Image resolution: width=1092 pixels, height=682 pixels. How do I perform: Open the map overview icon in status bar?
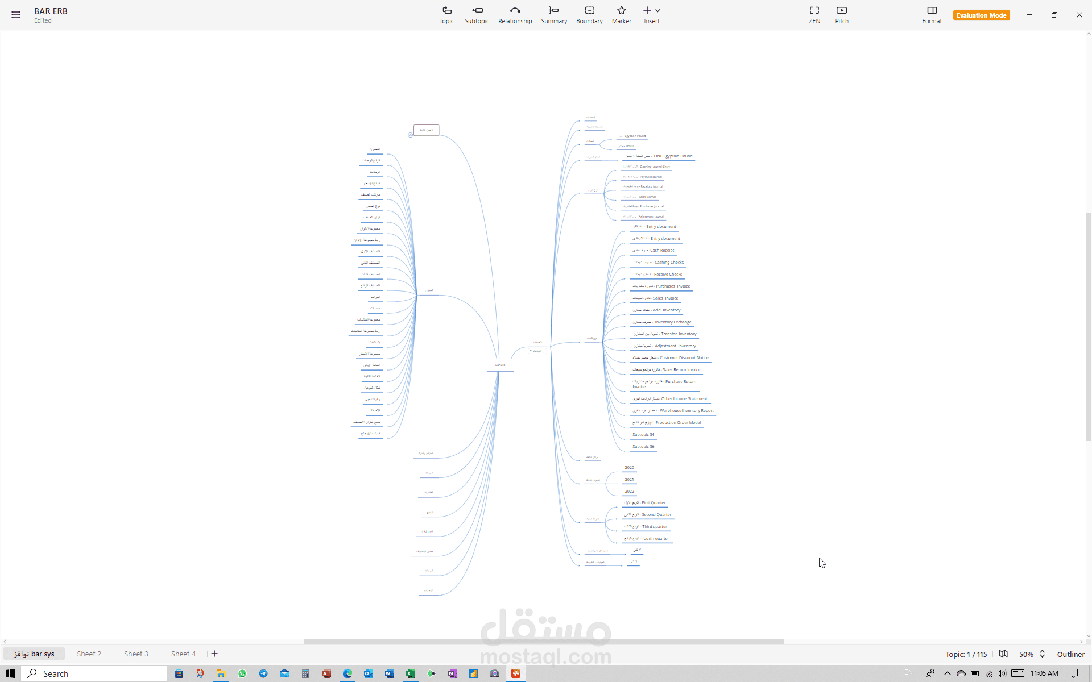point(1003,654)
